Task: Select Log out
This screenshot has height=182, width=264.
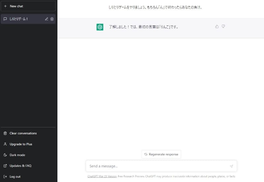Action: 28,177
